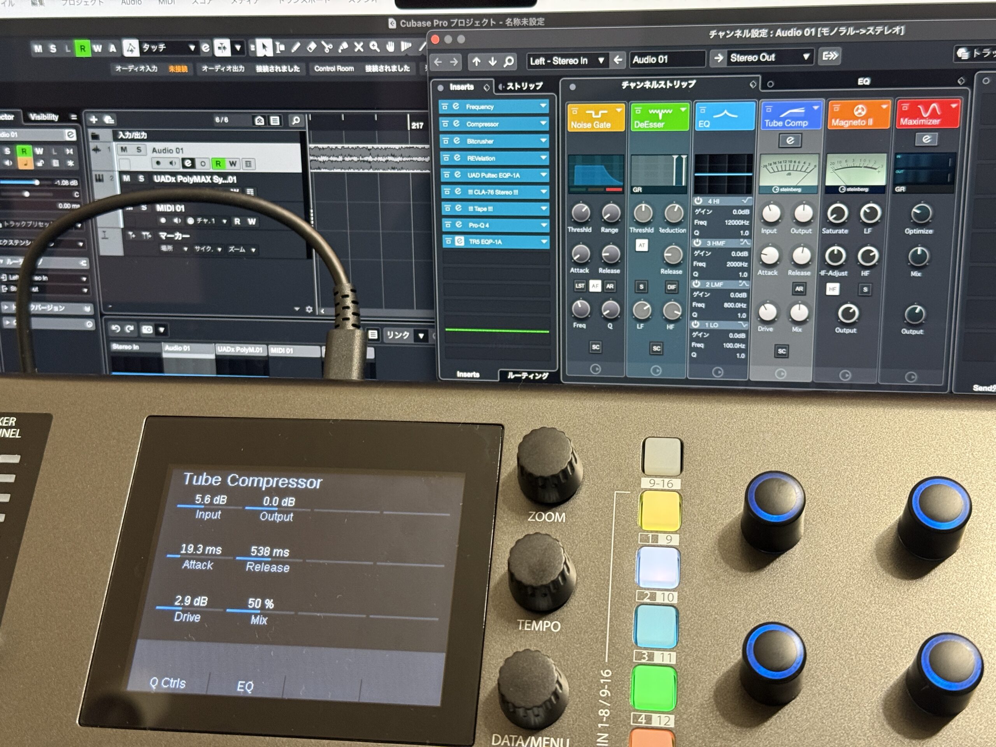Viewport: 996px width, 747px height.
Task: Click the EQ section header
Action: pyautogui.click(x=864, y=81)
